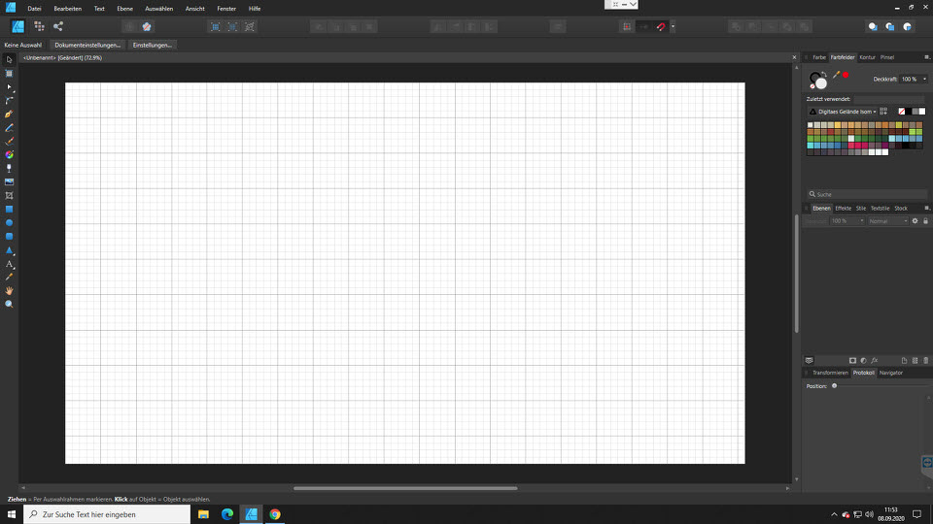This screenshot has width=933, height=524.
Task: Open the Ebene menu
Action: (125, 9)
